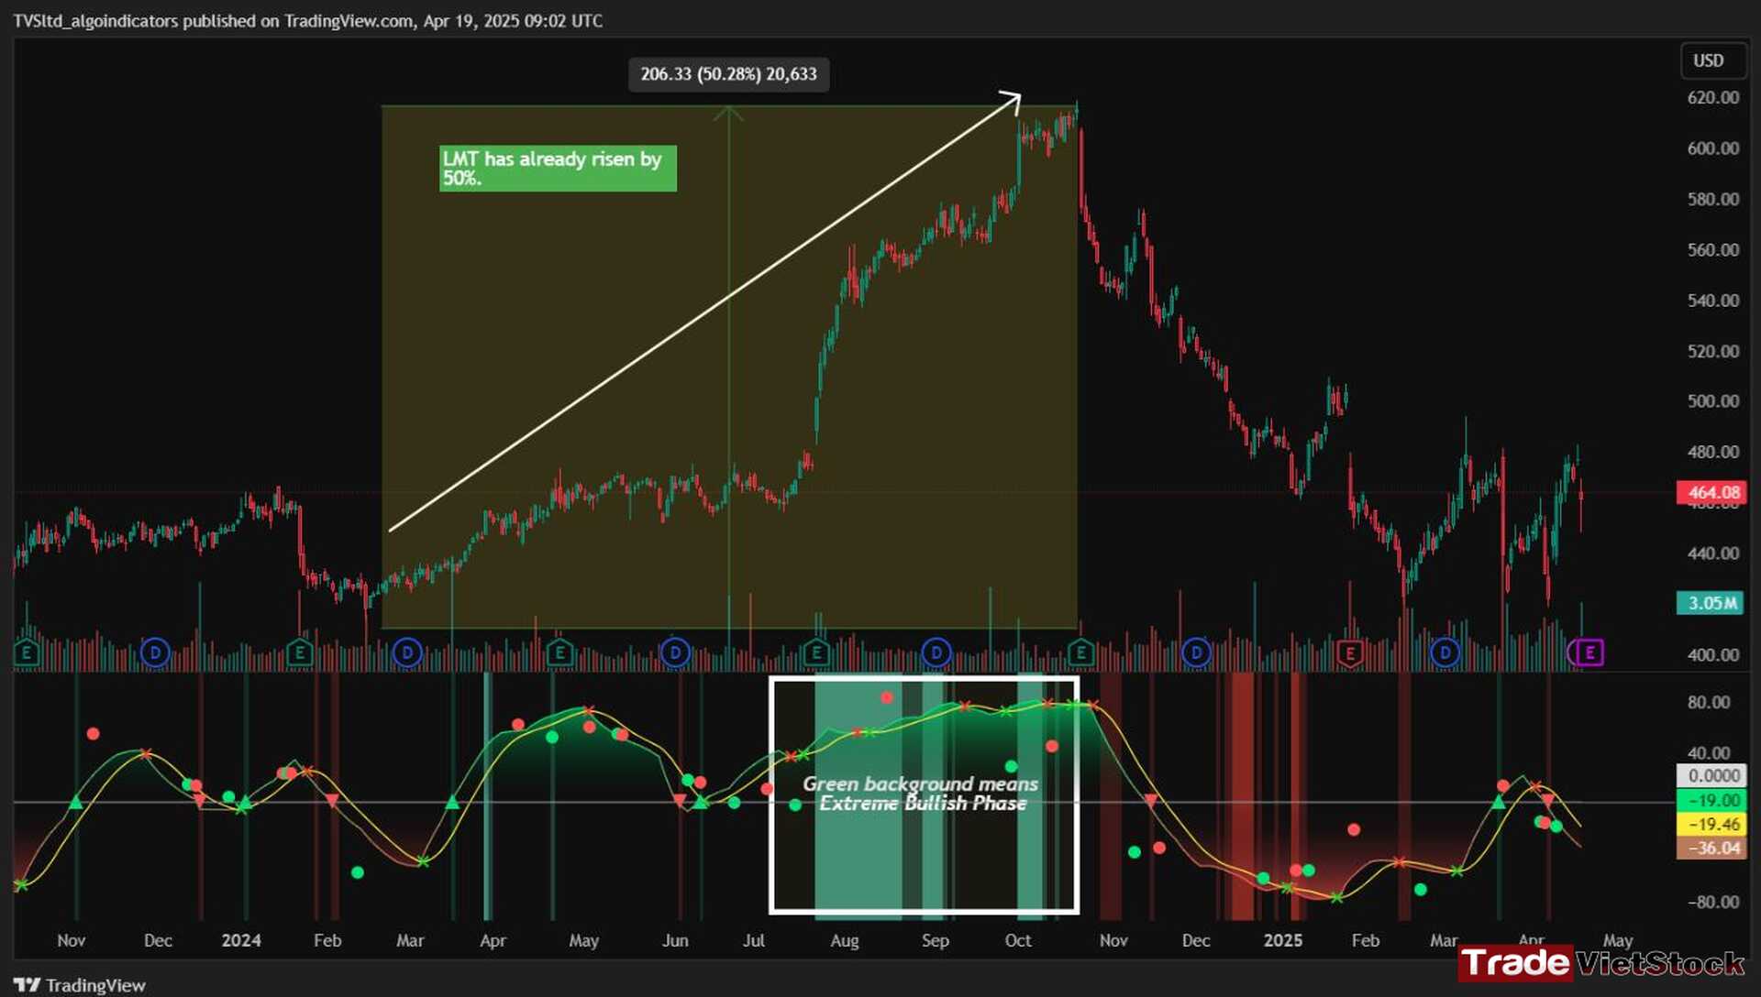
Task: Open the earnings E marker in late October 2024
Action: pos(1080,653)
